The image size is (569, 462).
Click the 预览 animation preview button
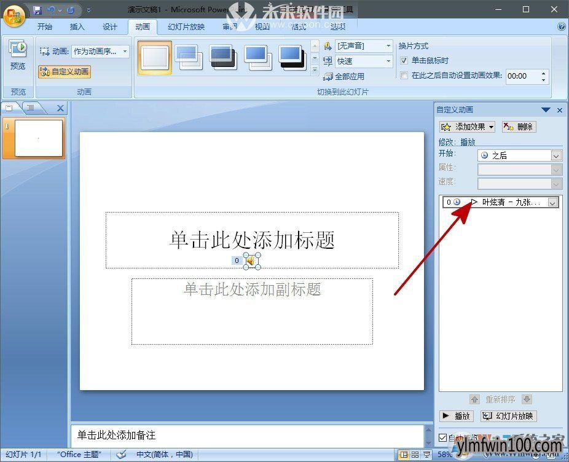pos(18,55)
